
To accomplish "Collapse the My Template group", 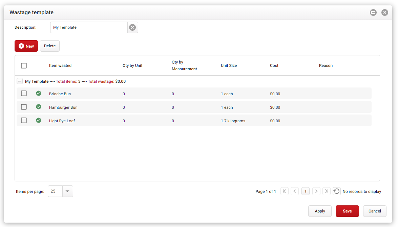I will (x=20, y=81).
